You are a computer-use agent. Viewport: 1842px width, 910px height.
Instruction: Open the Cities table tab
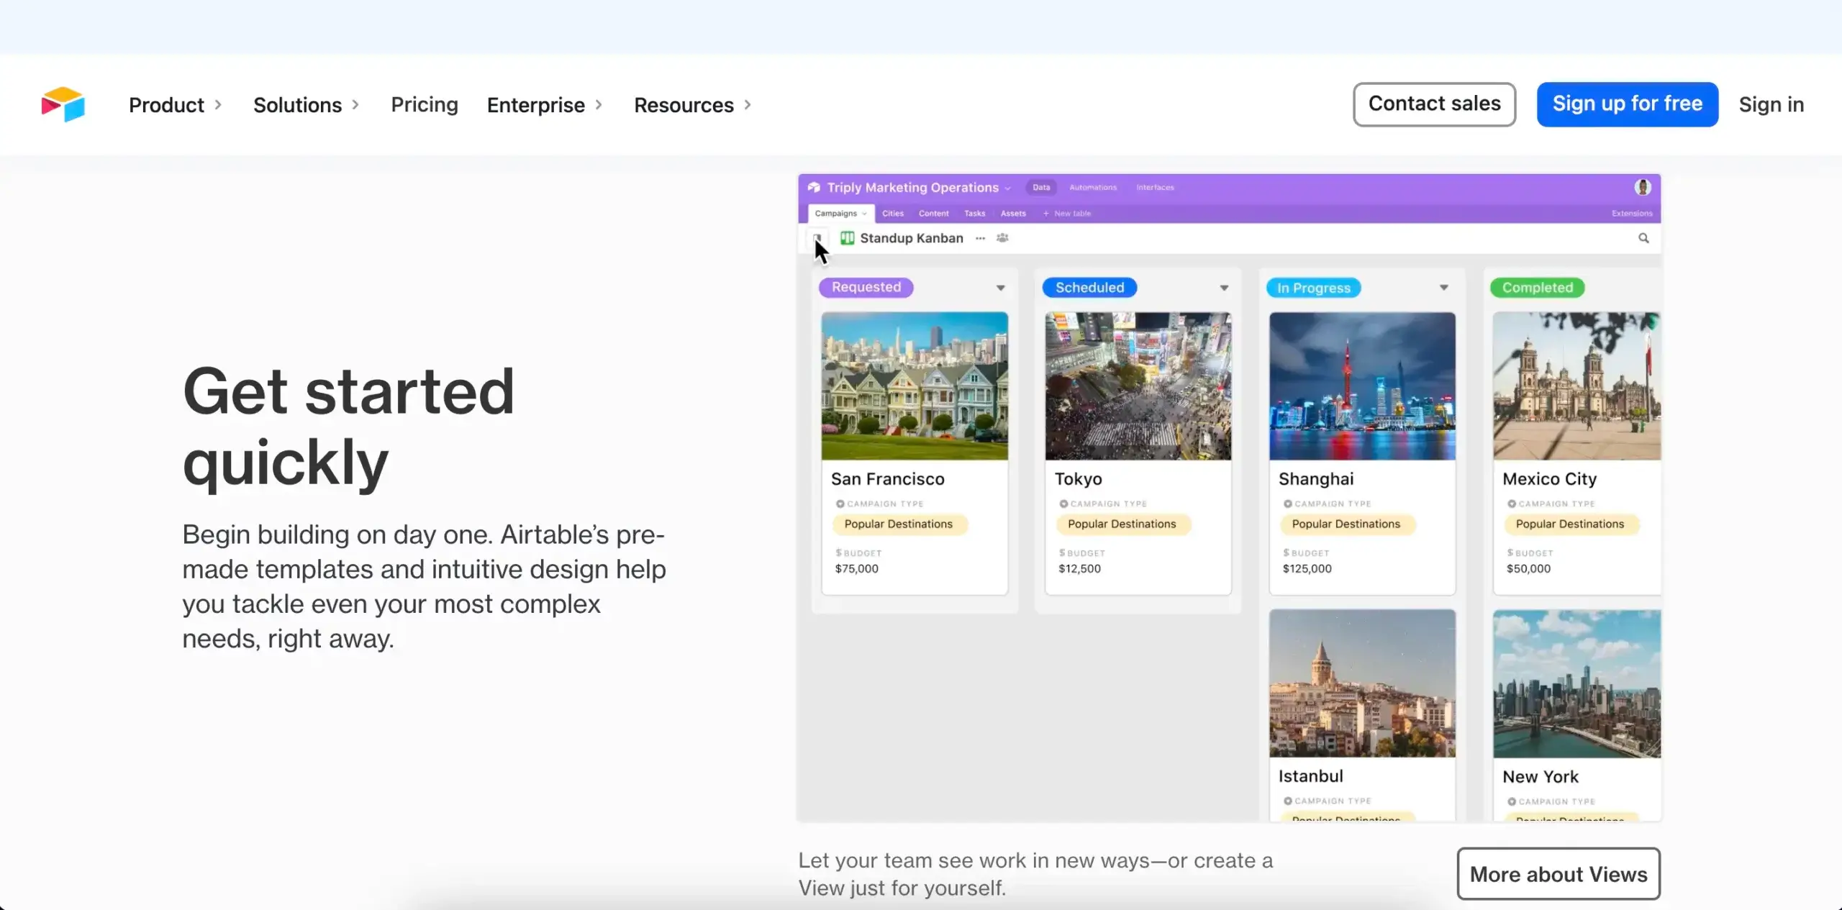(892, 213)
